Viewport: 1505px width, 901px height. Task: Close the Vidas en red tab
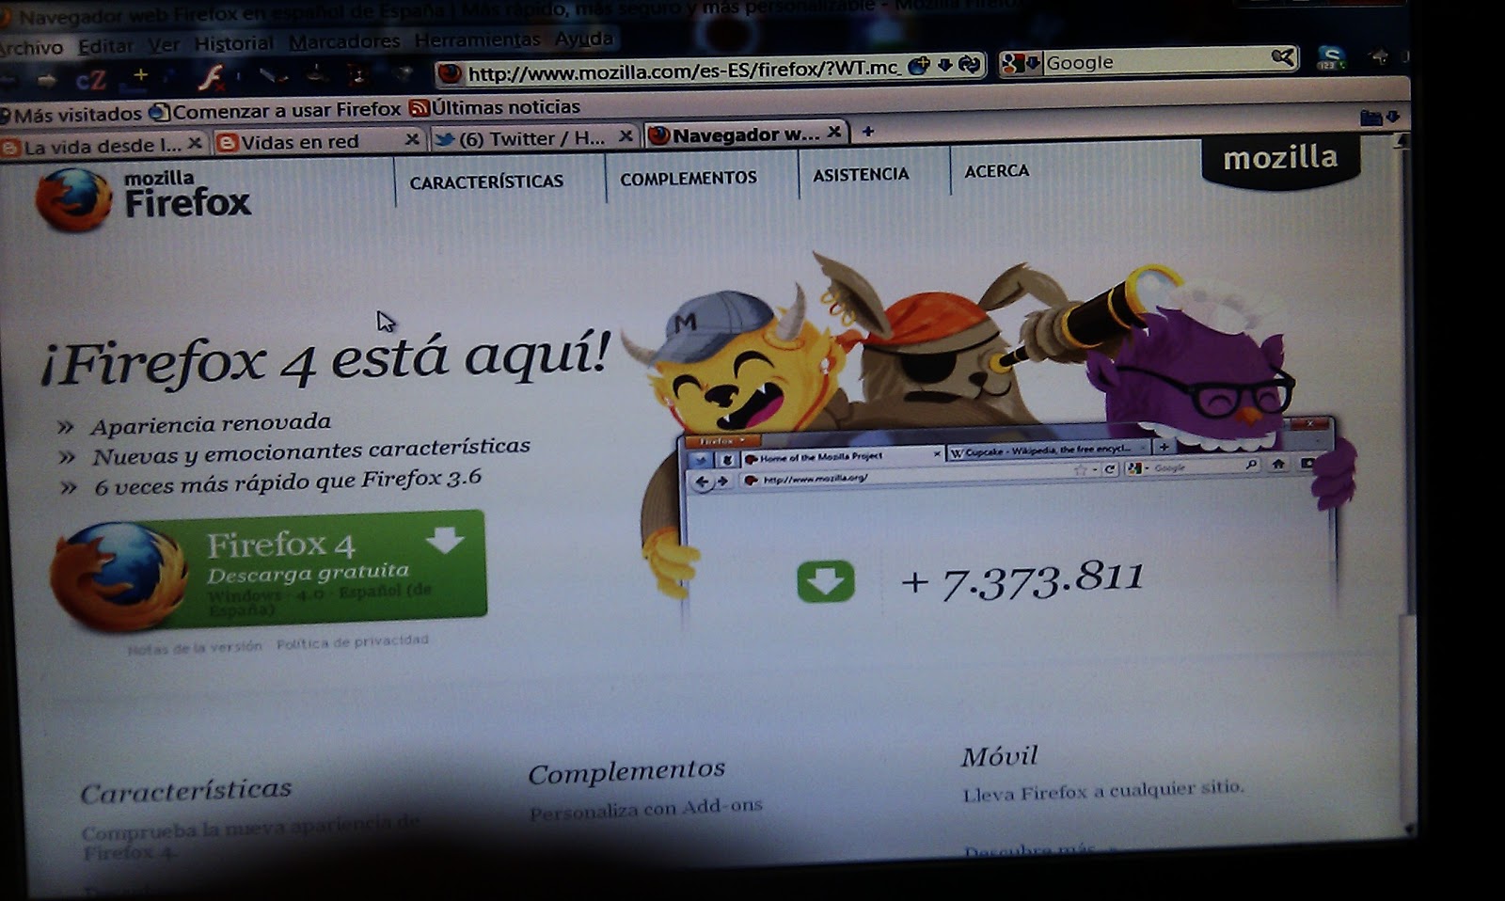coord(411,139)
